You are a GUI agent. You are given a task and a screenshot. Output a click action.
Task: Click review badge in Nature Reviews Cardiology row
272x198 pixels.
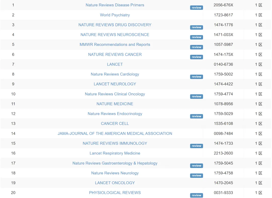[196, 77]
